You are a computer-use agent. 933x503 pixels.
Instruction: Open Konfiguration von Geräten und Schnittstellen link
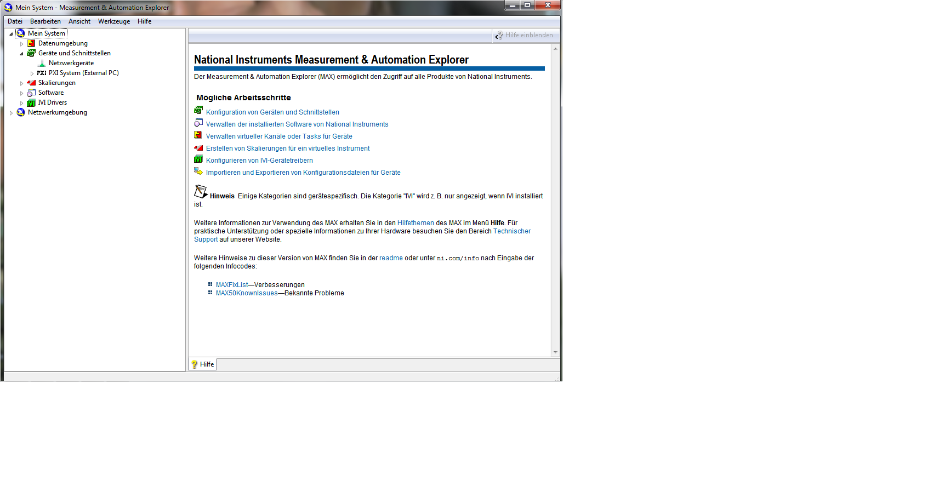click(272, 112)
